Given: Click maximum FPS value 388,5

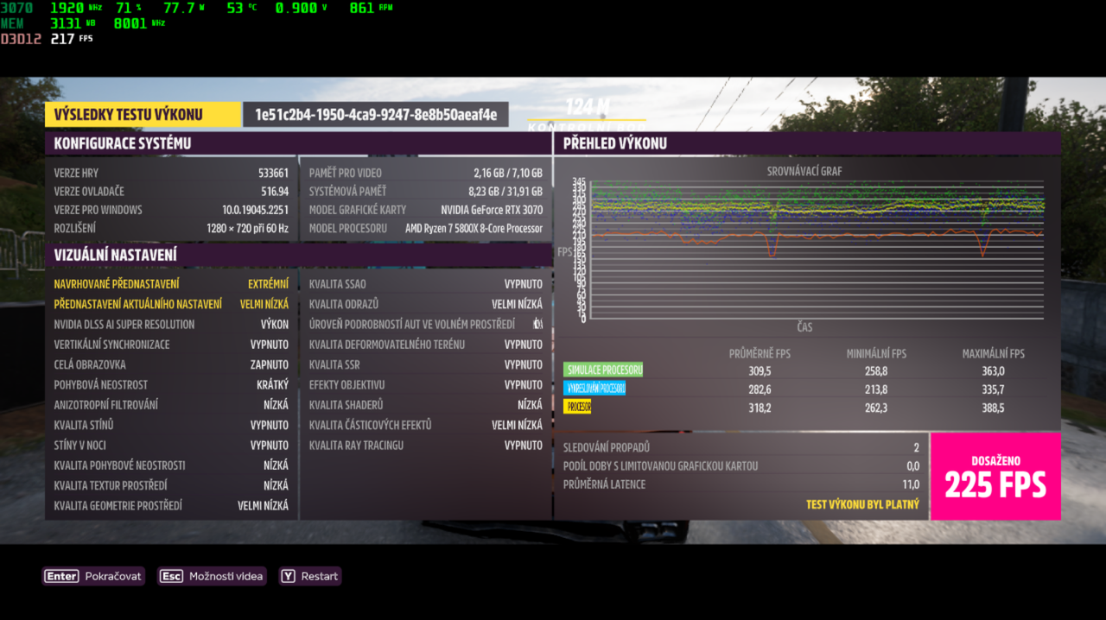Looking at the screenshot, I should [x=992, y=408].
